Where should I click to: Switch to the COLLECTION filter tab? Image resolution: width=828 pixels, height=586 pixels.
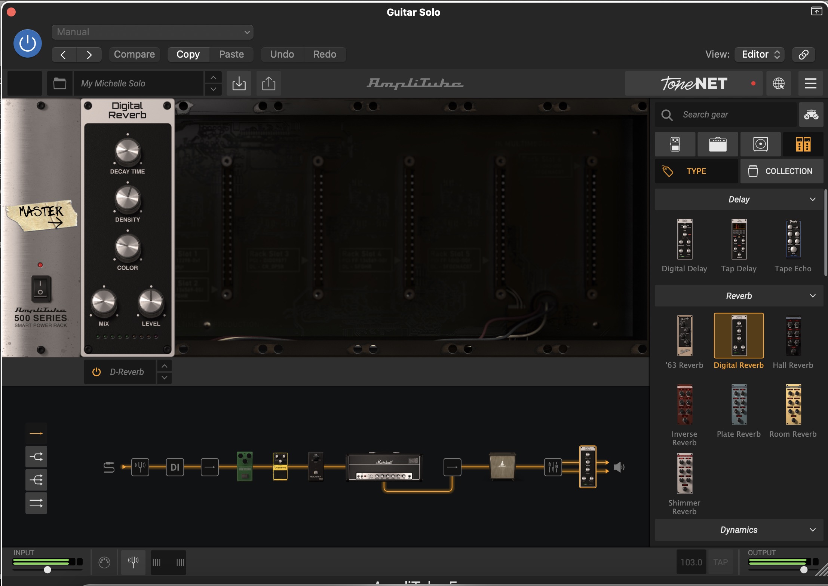click(x=782, y=171)
